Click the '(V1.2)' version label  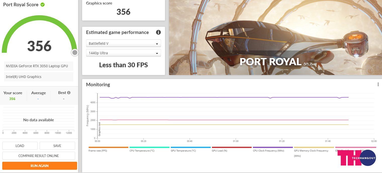pyautogui.click(x=308, y=64)
